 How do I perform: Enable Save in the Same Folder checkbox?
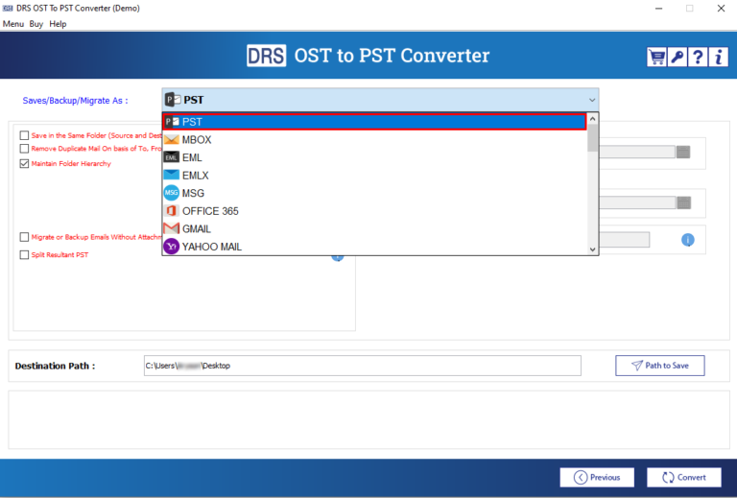pos(24,135)
